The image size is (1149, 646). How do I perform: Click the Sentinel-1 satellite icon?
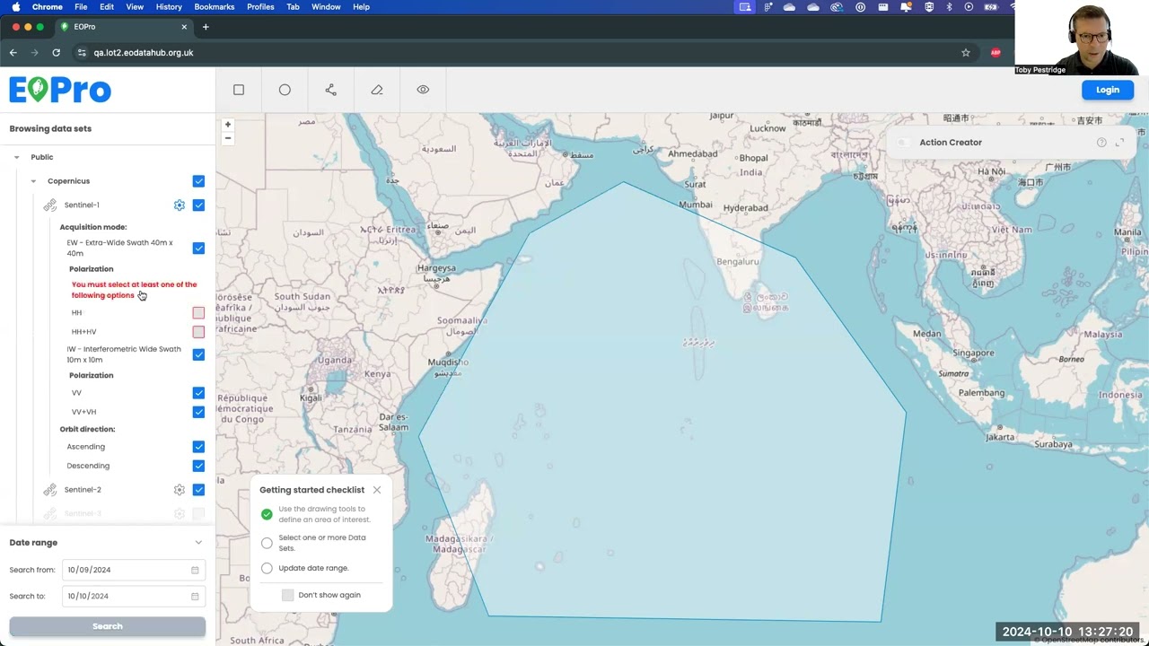[x=50, y=205]
